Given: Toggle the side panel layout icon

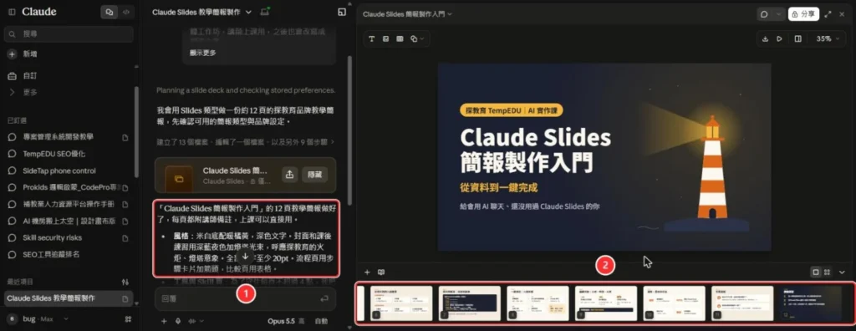Looking at the screenshot, I should (798, 38).
